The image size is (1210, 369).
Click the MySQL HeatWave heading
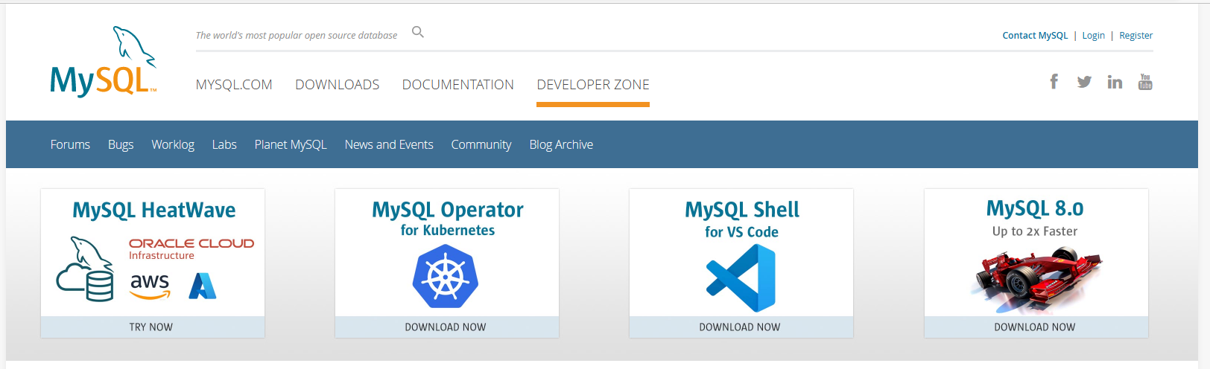click(x=153, y=211)
